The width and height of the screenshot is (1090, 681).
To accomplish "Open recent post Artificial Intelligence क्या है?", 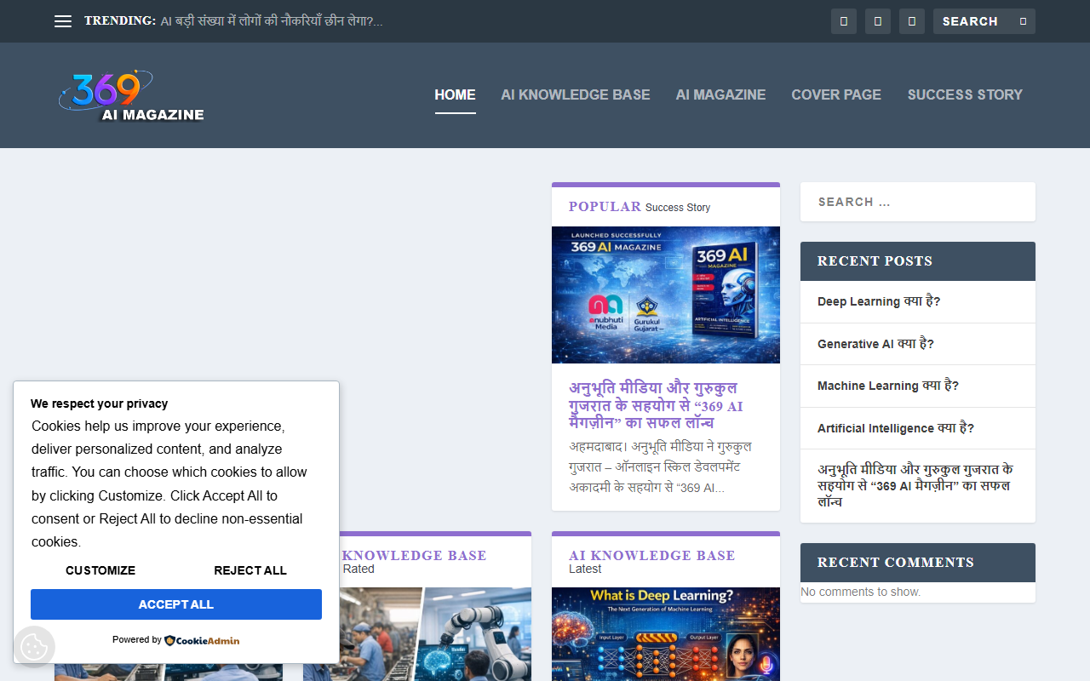I will pyautogui.click(x=896, y=428).
